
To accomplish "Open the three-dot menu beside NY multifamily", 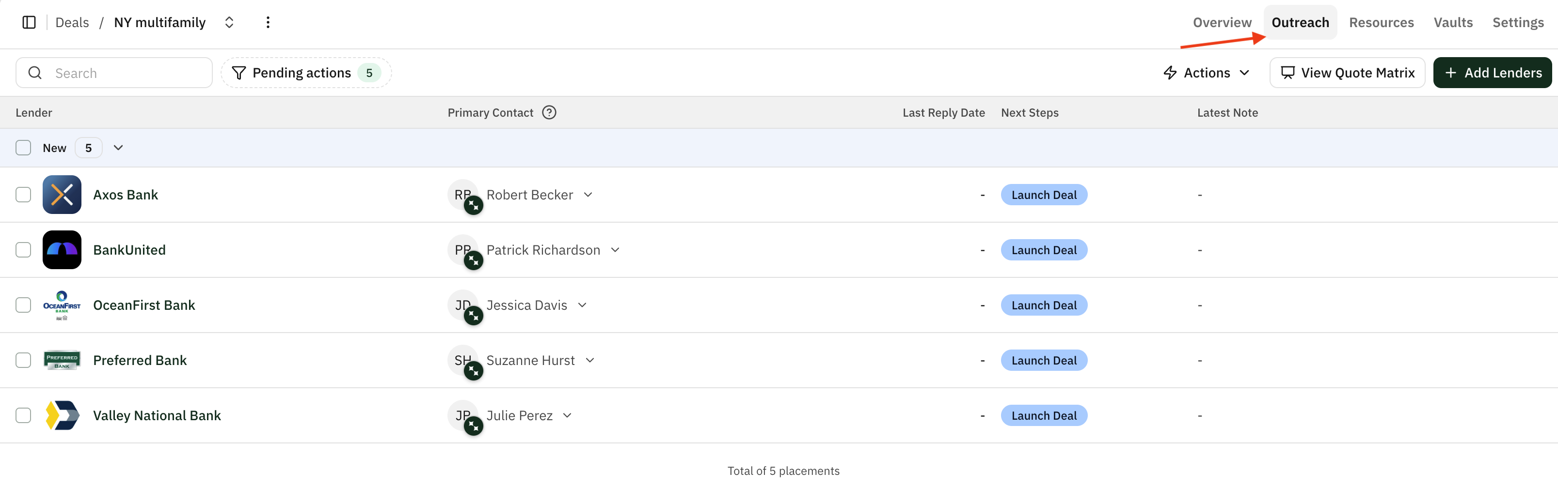I will click(x=268, y=22).
